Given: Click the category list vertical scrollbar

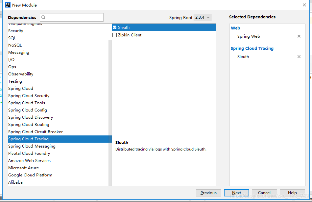Looking at the screenshot, I should (110, 113).
